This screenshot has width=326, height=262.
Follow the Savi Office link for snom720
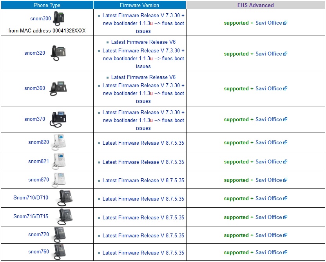click(271, 235)
